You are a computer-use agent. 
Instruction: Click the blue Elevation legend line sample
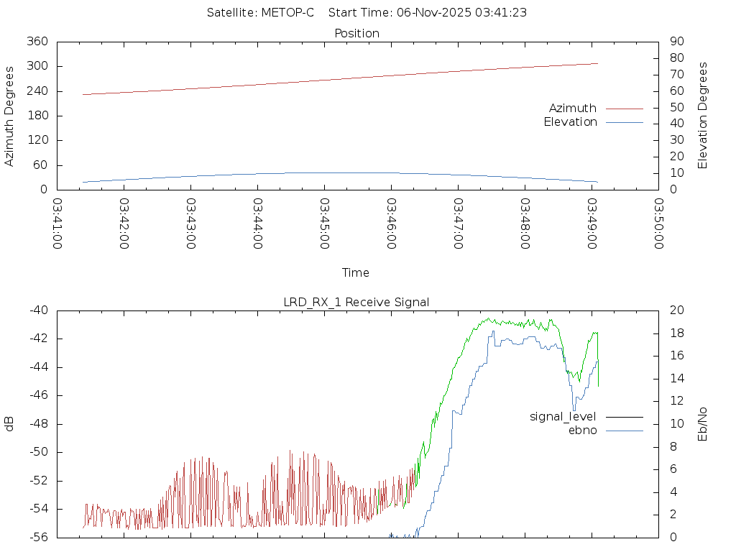pyautogui.click(x=624, y=122)
